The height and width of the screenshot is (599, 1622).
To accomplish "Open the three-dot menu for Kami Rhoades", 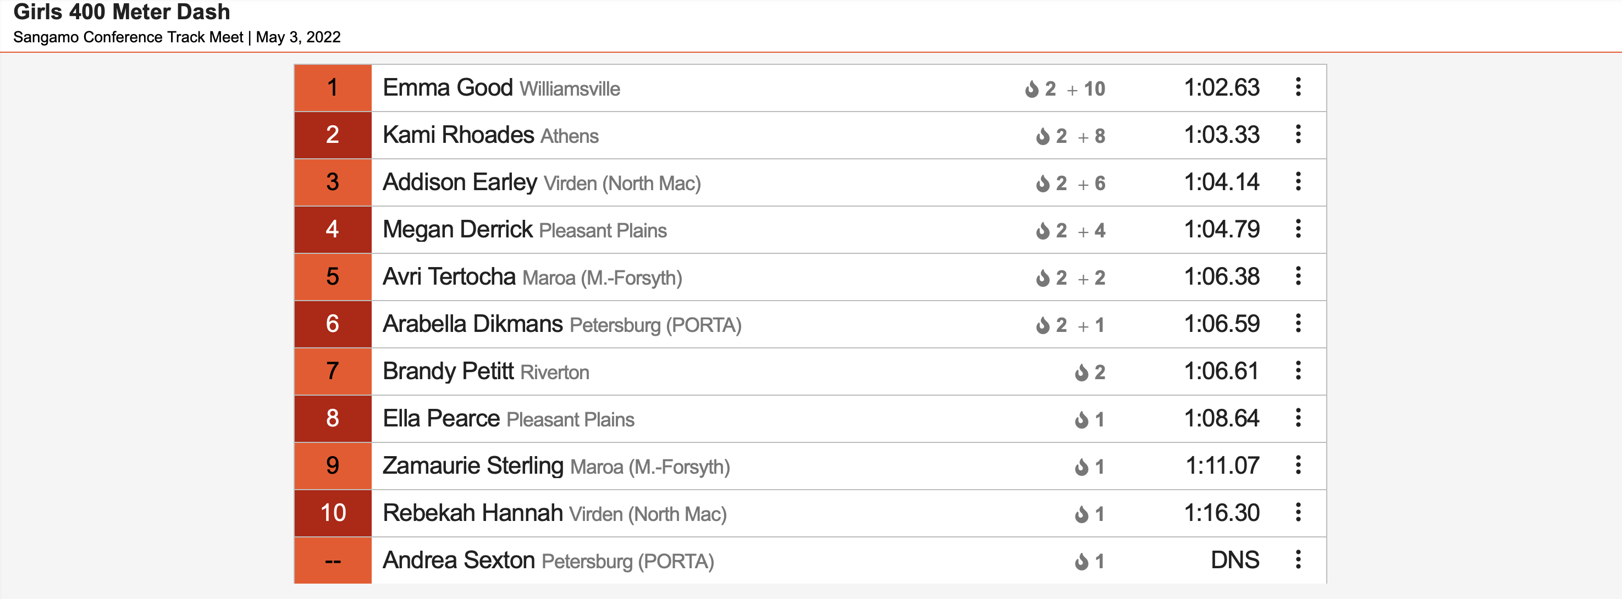I will pyautogui.click(x=1298, y=135).
